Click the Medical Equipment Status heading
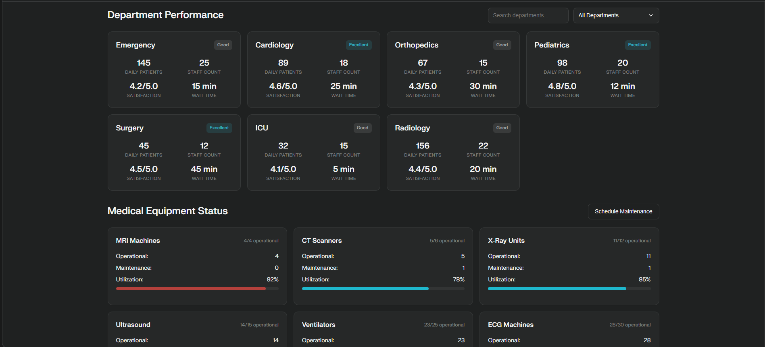The height and width of the screenshot is (347, 765). [167, 211]
